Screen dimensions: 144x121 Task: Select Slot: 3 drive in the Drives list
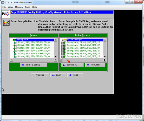[34, 48]
